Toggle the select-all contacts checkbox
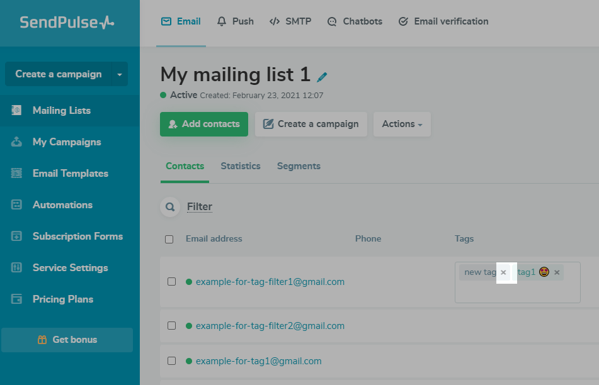The image size is (599, 385). point(169,239)
